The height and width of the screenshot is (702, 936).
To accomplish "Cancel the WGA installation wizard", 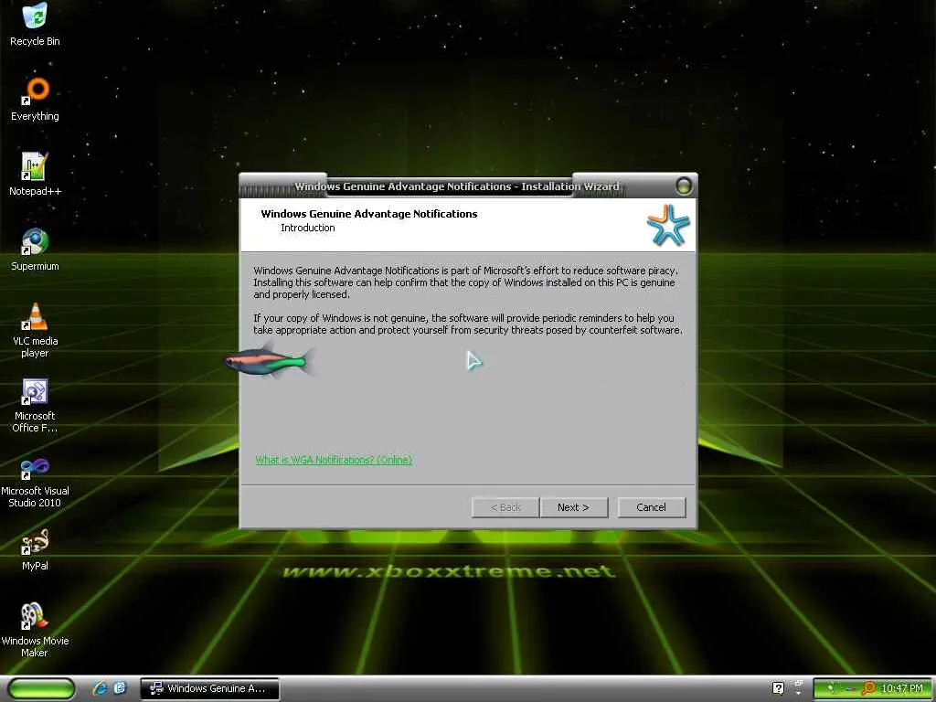I will point(651,507).
